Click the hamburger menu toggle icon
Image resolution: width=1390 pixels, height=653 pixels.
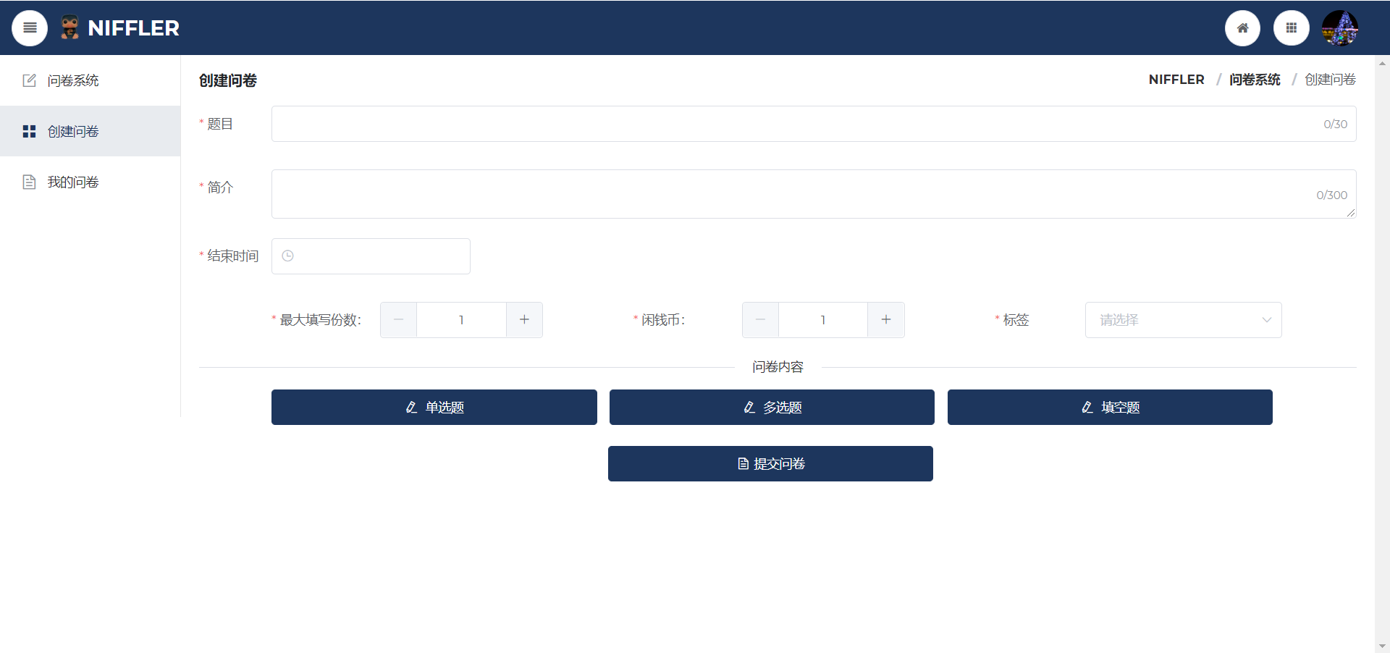point(30,28)
